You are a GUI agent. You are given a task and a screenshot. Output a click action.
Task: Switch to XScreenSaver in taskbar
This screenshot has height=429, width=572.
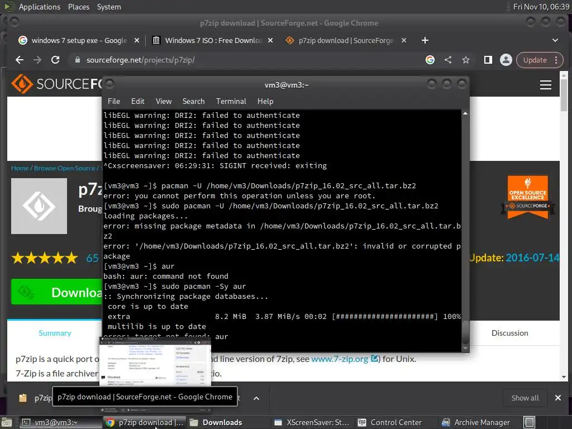click(x=312, y=422)
